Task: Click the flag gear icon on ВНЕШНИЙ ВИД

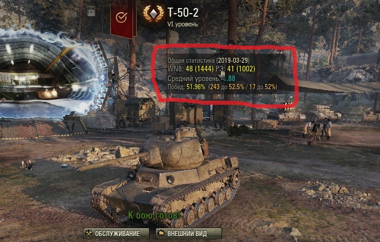Action: click(x=161, y=233)
